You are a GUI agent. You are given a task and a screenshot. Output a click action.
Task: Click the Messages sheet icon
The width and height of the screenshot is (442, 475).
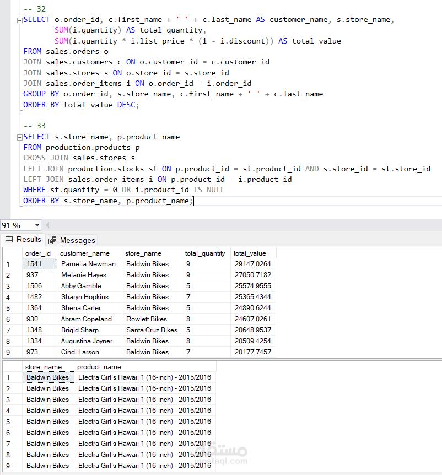coord(52,240)
